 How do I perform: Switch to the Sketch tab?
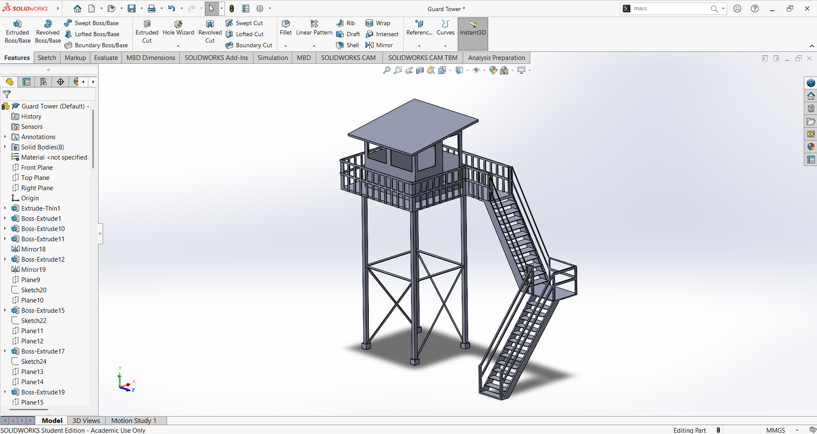(x=47, y=58)
